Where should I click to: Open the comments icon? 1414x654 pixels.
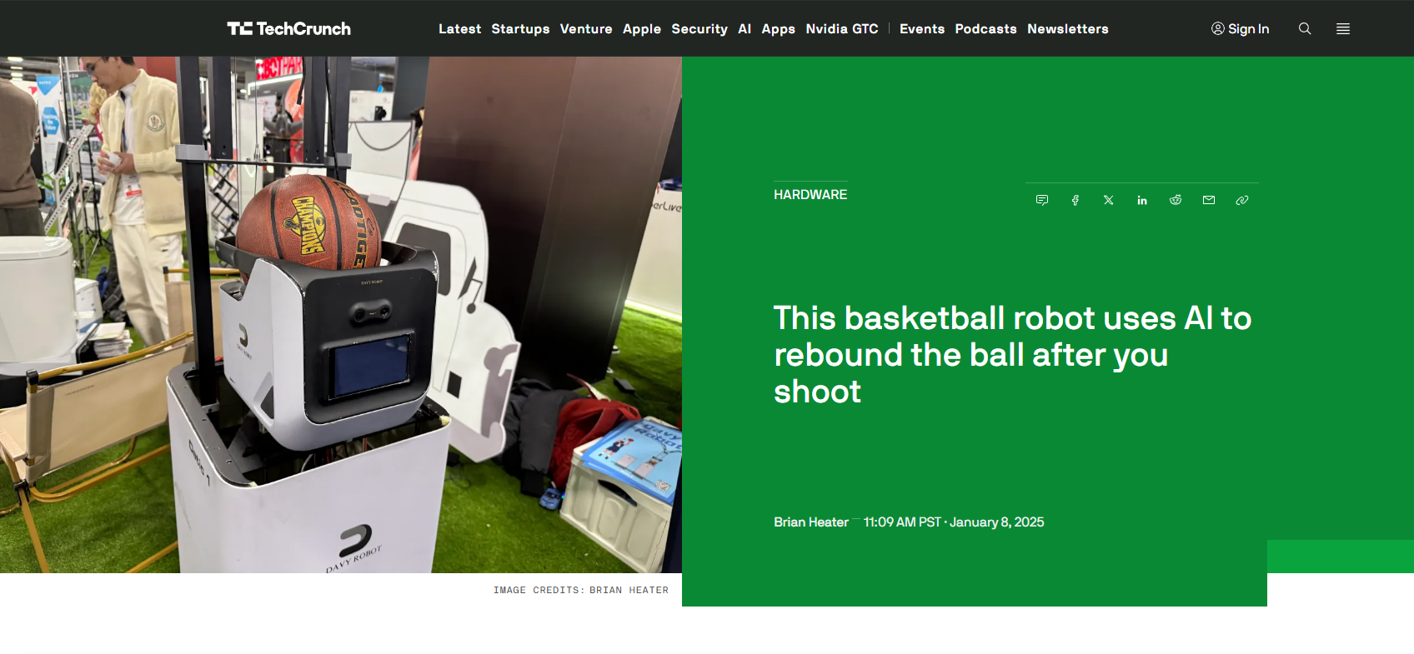point(1042,200)
